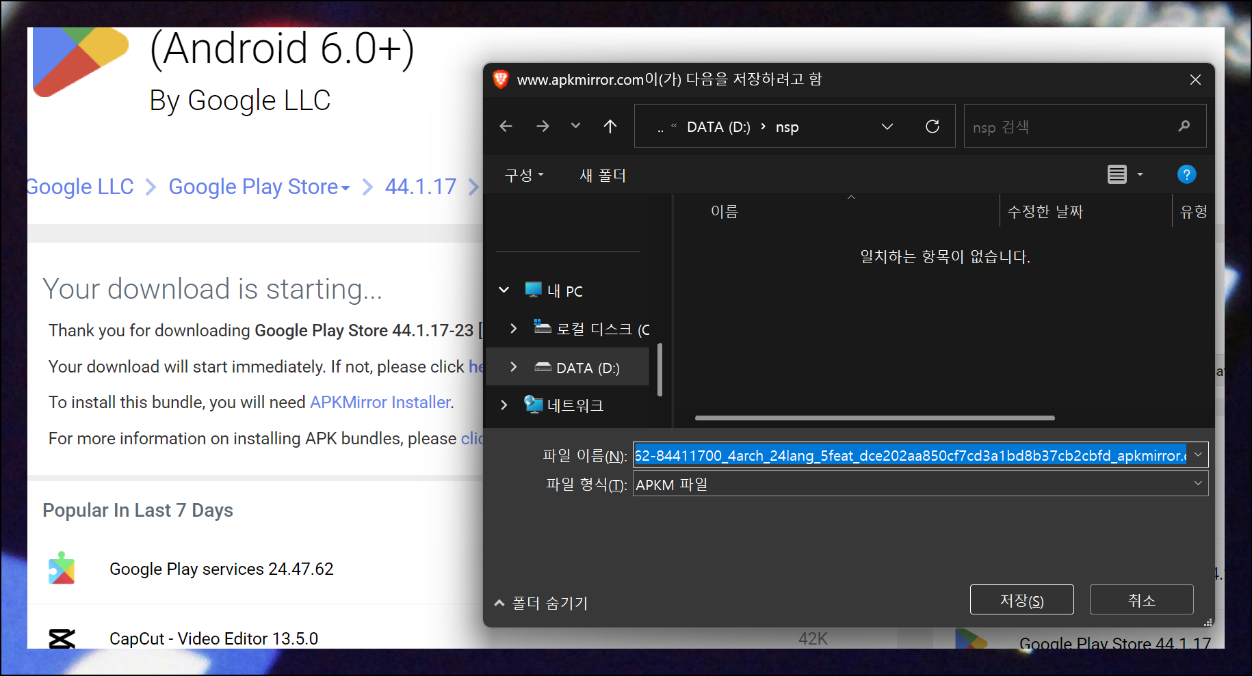
Task: Open 파일 형식 APKM file type dropdown
Action: pos(920,484)
